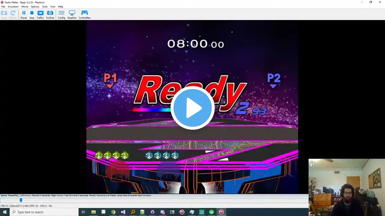Click the "Direct3D 11" status bar entry
This screenshot has width=385, height=216.
pos(17,206)
